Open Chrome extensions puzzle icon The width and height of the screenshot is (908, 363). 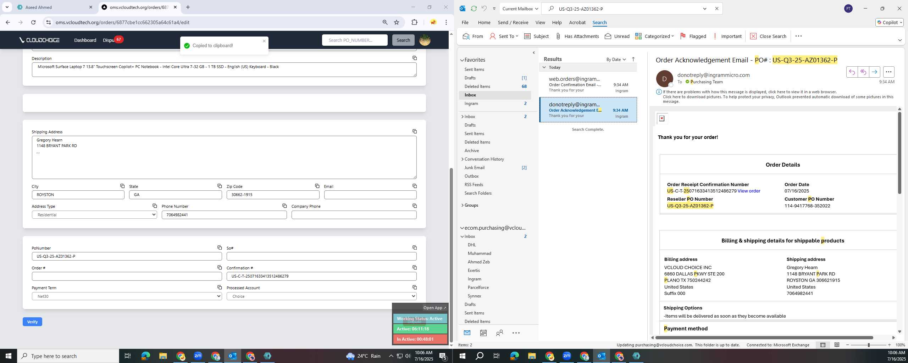[414, 22]
